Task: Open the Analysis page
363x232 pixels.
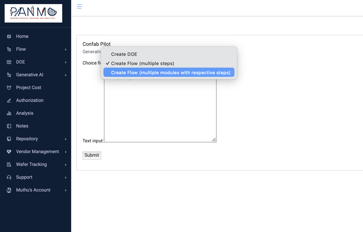Action: (x=25, y=113)
